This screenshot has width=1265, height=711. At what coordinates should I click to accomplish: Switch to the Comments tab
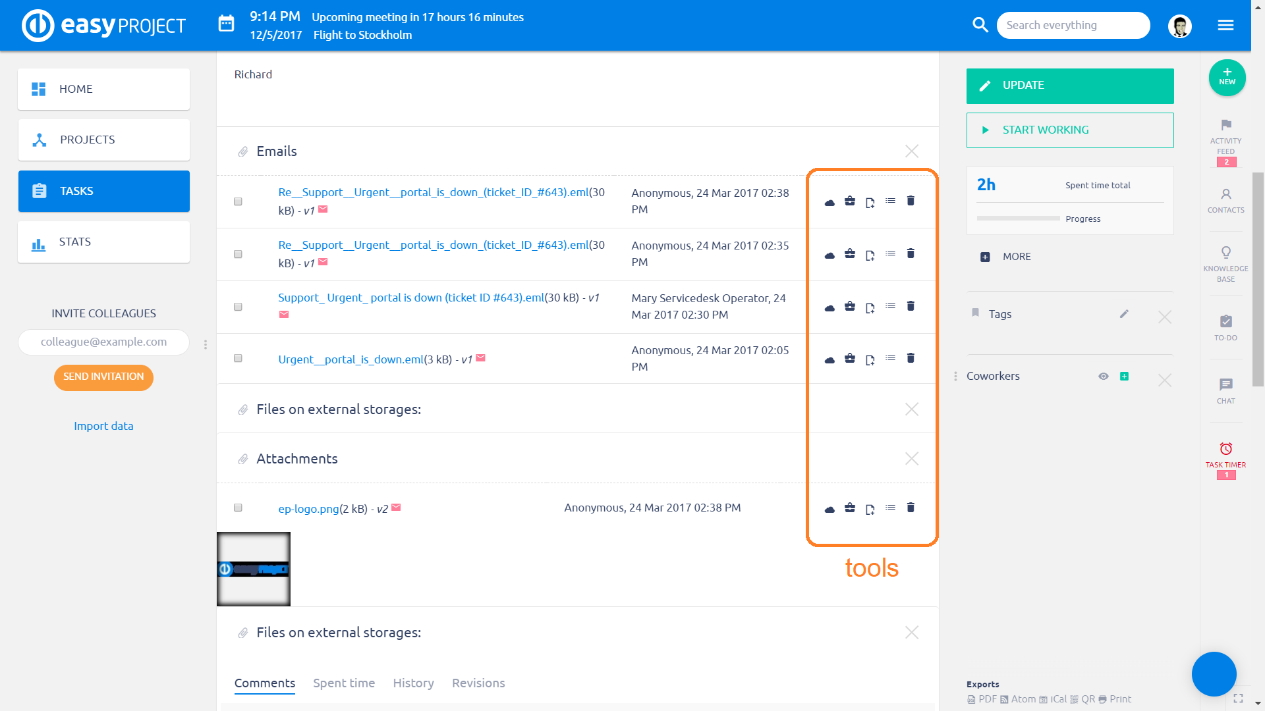coord(265,683)
